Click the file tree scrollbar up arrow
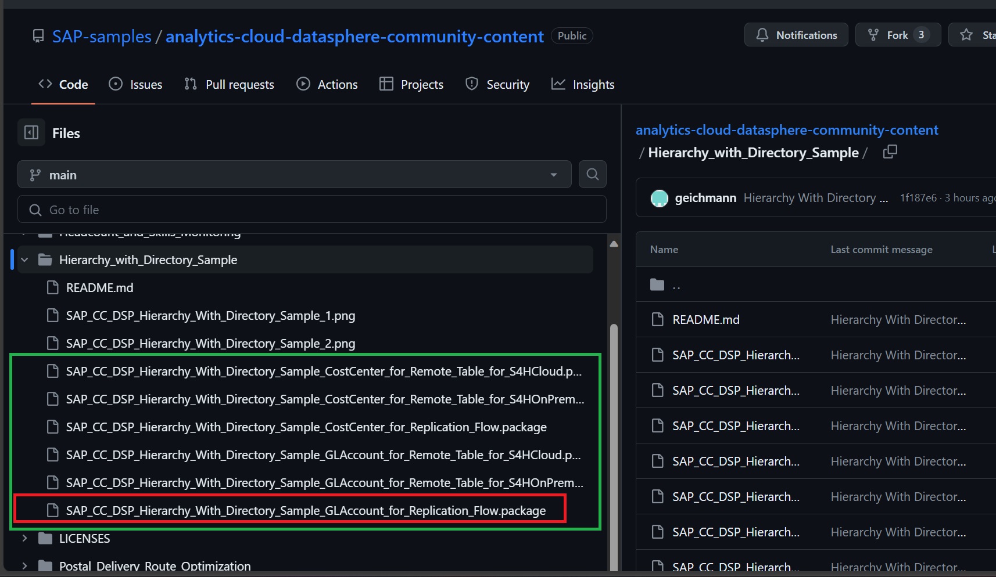The image size is (996, 577). (614, 244)
